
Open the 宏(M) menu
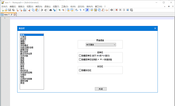(73, 7)
